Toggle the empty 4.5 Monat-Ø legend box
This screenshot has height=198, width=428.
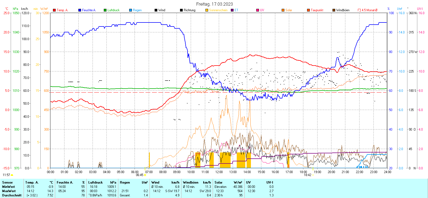tap(359, 10)
